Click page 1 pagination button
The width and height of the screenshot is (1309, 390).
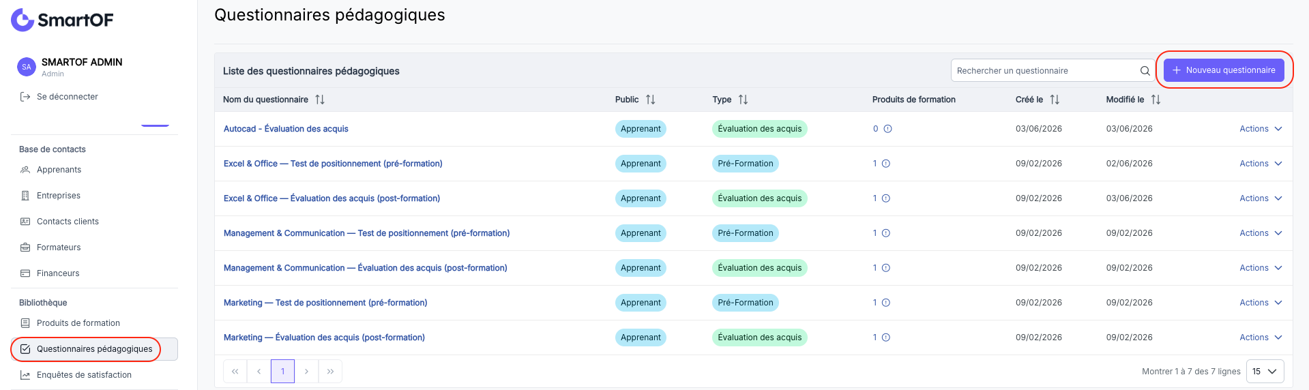pyautogui.click(x=283, y=372)
